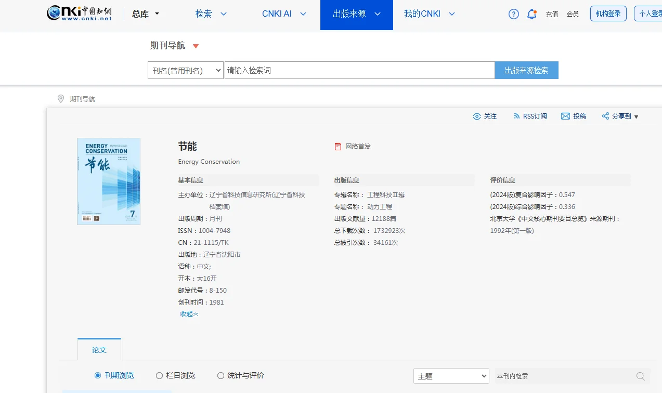662x393 pixels.
Task: Open the 网络首发 online-first icon
Action: pos(338,146)
